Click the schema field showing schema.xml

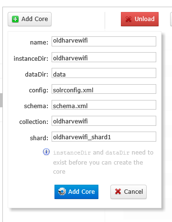(x=104, y=105)
